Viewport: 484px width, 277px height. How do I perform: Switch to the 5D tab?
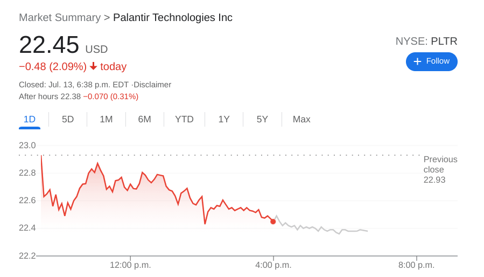click(x=68, y=119)
